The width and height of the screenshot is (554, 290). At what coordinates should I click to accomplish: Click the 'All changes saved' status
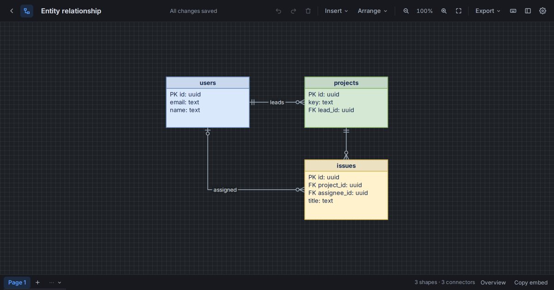[193, 11]
